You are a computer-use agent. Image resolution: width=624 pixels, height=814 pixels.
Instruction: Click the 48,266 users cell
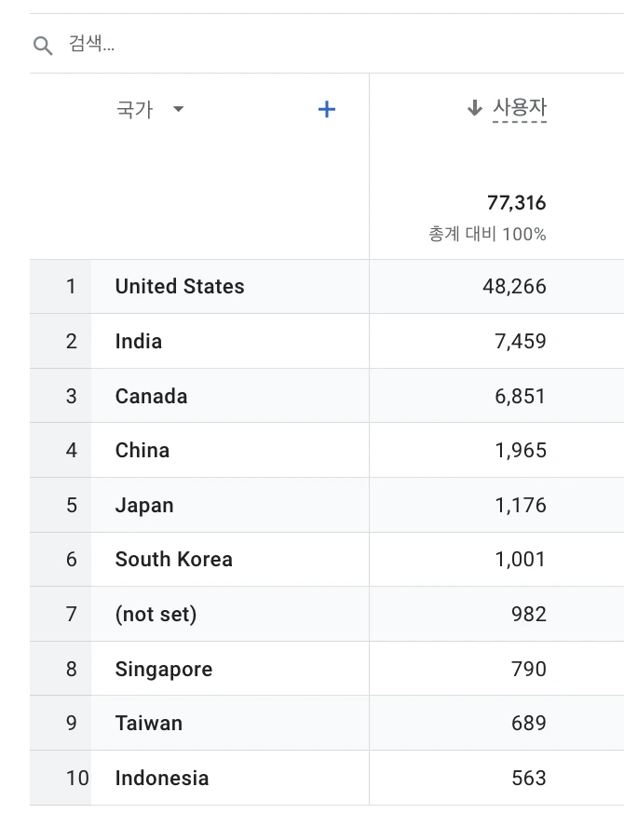pos(514,287)
